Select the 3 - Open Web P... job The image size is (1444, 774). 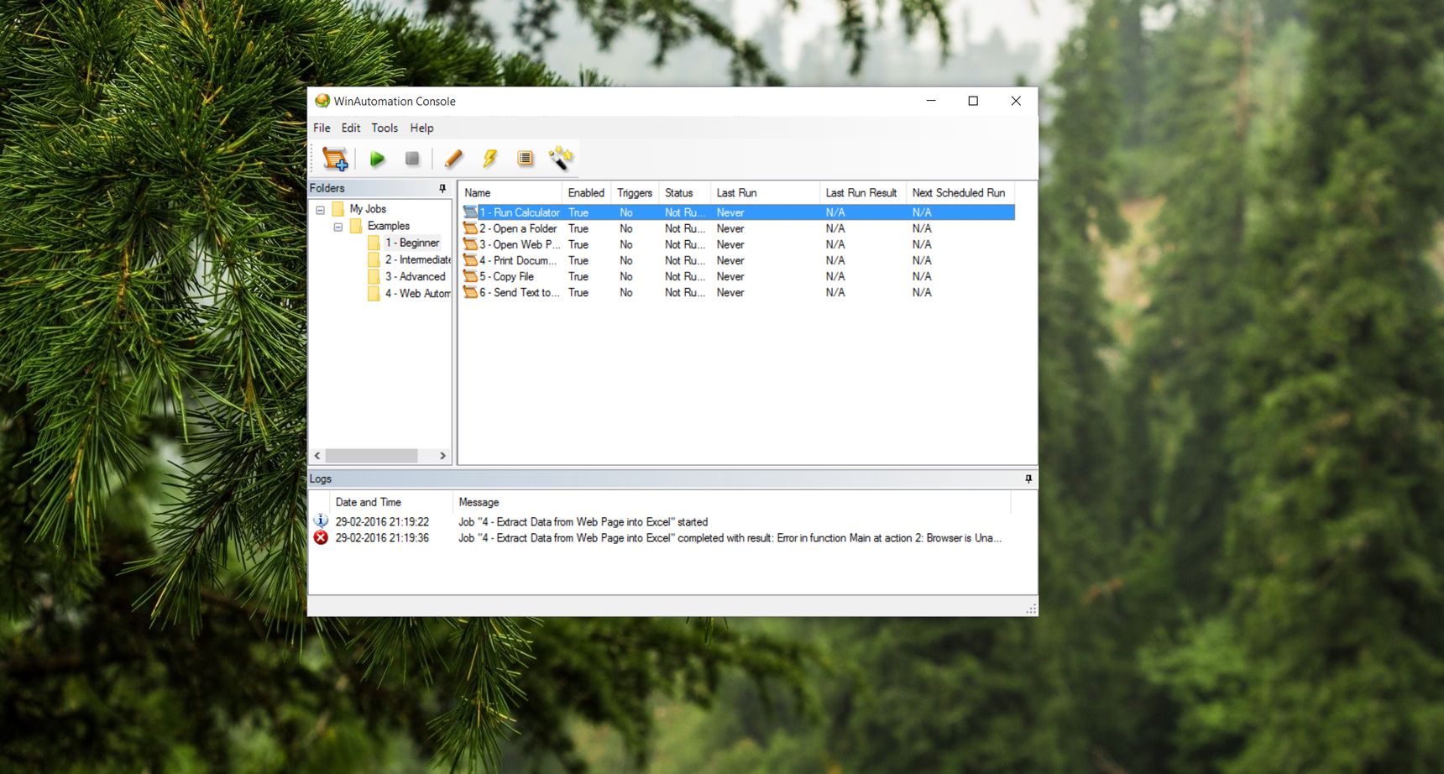(x=739, y=244)
